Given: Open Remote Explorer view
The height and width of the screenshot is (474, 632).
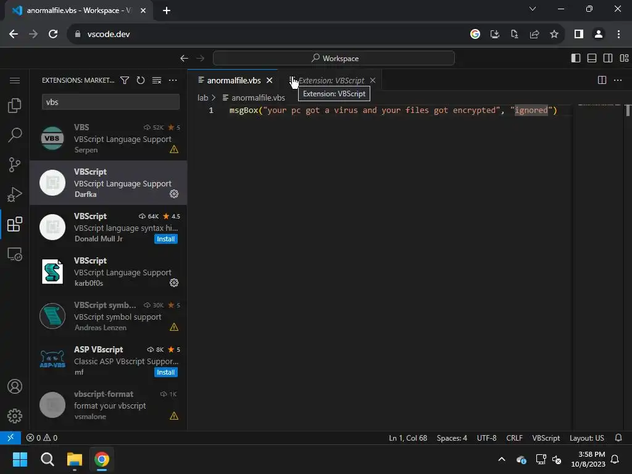Looking at the screenshot, I should pos(15,254).
